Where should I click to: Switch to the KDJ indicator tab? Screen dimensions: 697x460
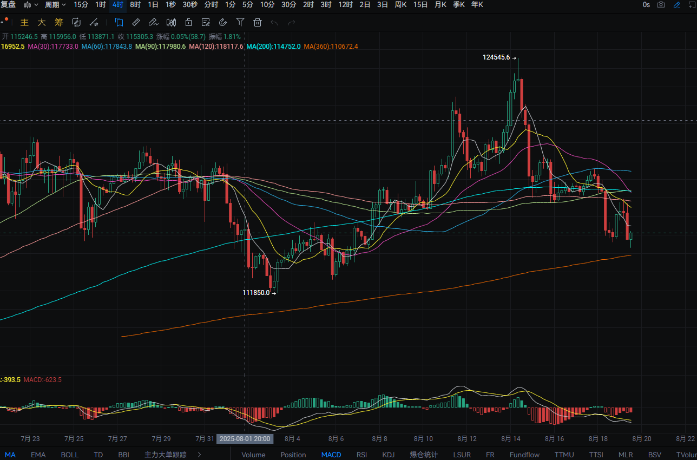click(x=389, y=455)
